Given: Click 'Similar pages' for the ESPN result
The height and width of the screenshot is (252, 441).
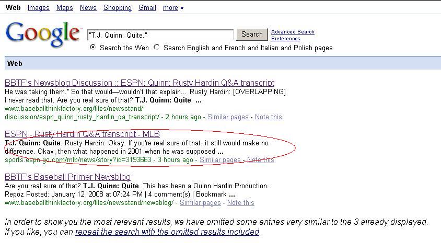Looking at the screenshot, I should pos(220,160).
